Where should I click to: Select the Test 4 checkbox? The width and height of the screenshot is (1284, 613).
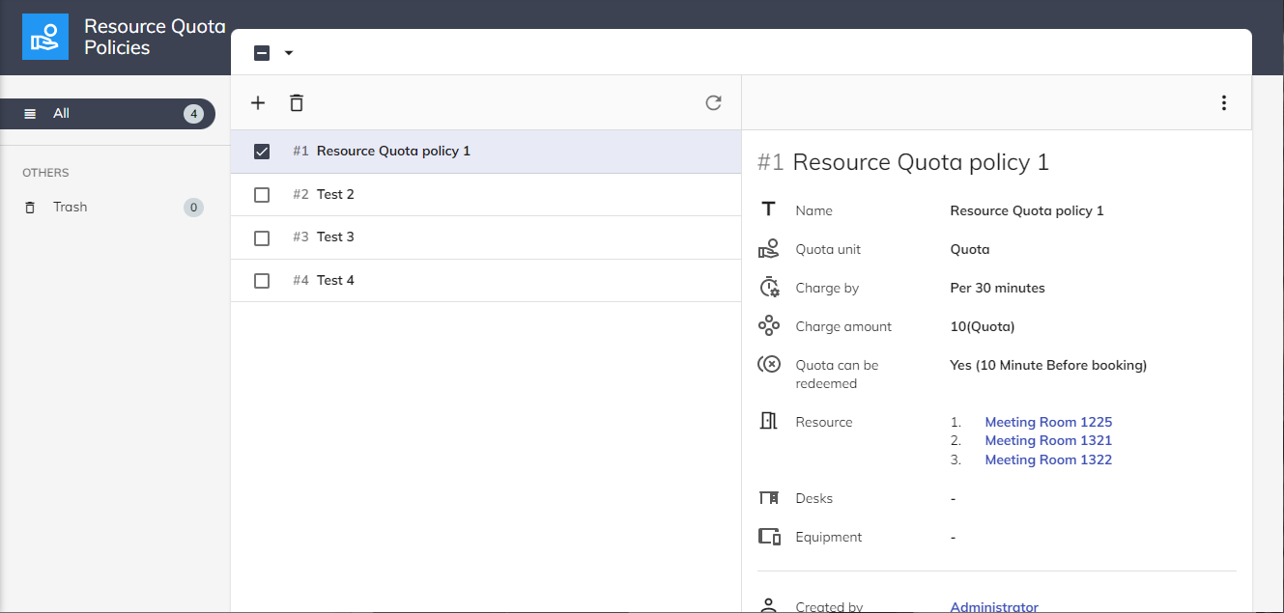[262, 281]
